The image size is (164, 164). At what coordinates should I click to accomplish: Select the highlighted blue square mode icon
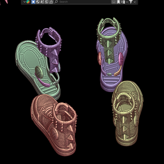pyautogui.click(x=33, y=2)
